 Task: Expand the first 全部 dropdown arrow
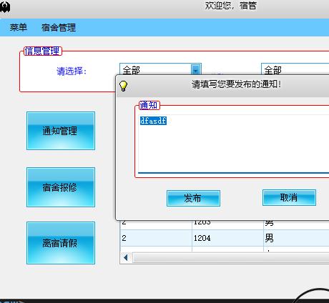pos(196,70)
